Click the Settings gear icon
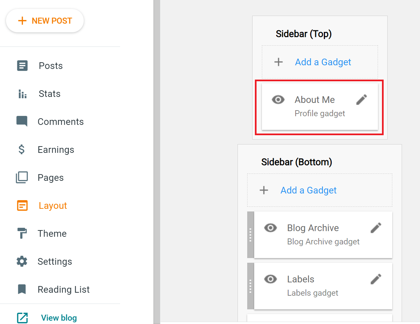420x324 pixels. point(22,261)
